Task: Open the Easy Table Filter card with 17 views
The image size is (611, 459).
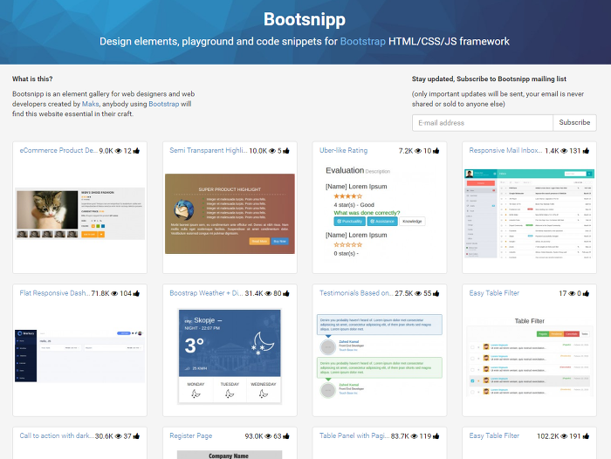Action: (494, 293)
